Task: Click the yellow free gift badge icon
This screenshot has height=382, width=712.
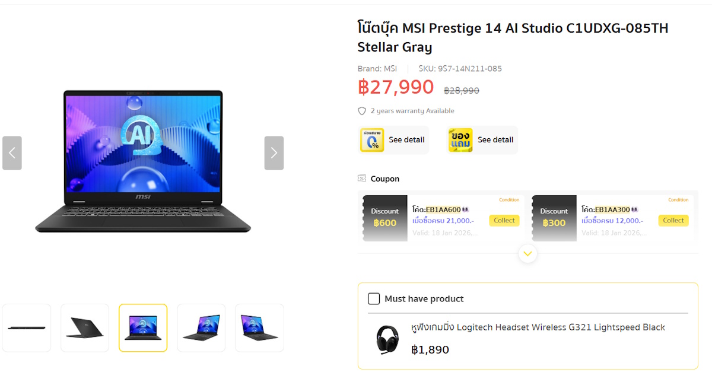Action: [460, 140]
